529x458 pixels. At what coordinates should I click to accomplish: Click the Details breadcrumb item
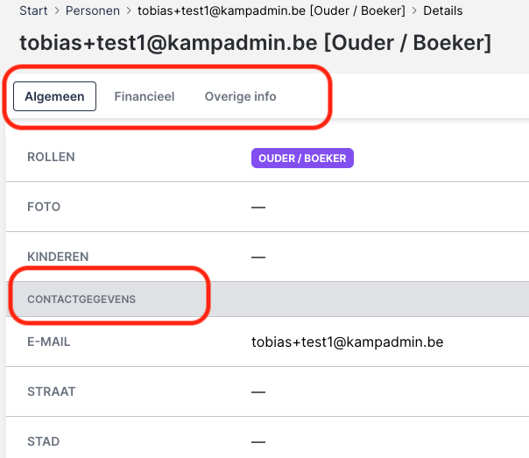pos(443,11)
